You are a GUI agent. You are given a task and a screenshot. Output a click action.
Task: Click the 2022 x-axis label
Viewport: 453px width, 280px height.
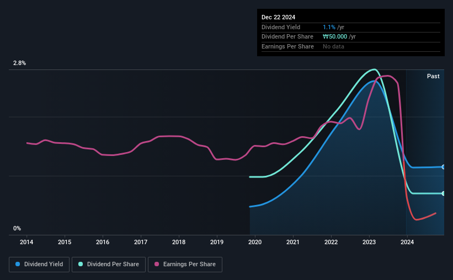[331, 242]
